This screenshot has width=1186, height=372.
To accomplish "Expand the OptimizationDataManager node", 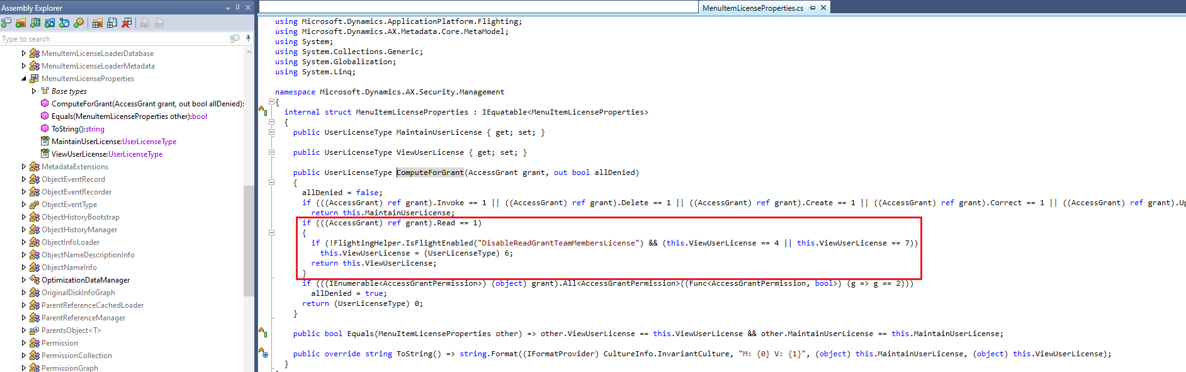I will click(24, 280).
